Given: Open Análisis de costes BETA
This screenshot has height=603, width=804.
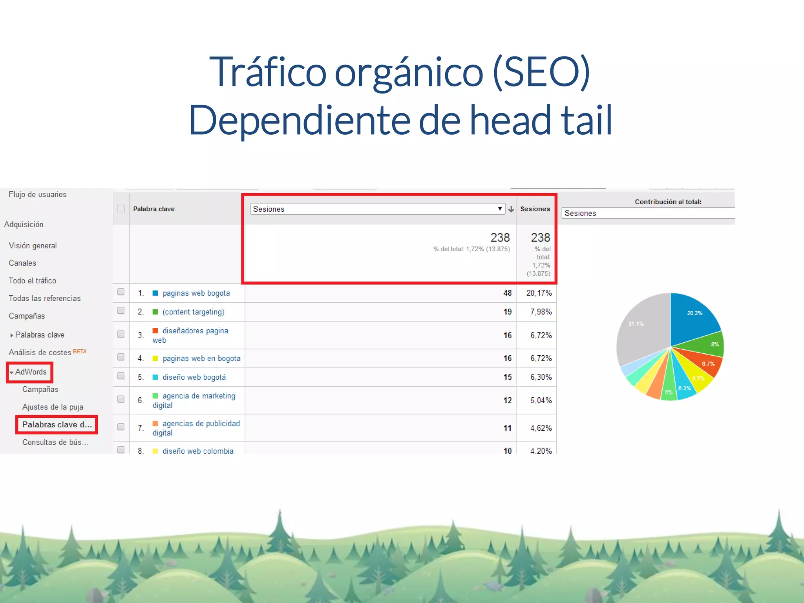Looking at the screenshot, I should [x=48, y=352].
